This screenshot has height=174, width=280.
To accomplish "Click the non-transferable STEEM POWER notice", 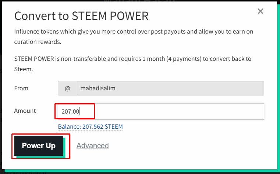I will 132,59.
